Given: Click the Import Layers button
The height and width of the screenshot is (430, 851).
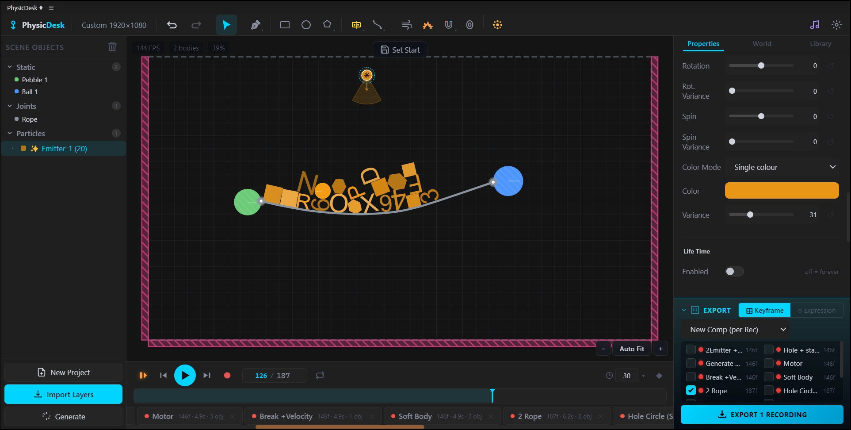Looking at the screenshot, I should click(63, 394).
